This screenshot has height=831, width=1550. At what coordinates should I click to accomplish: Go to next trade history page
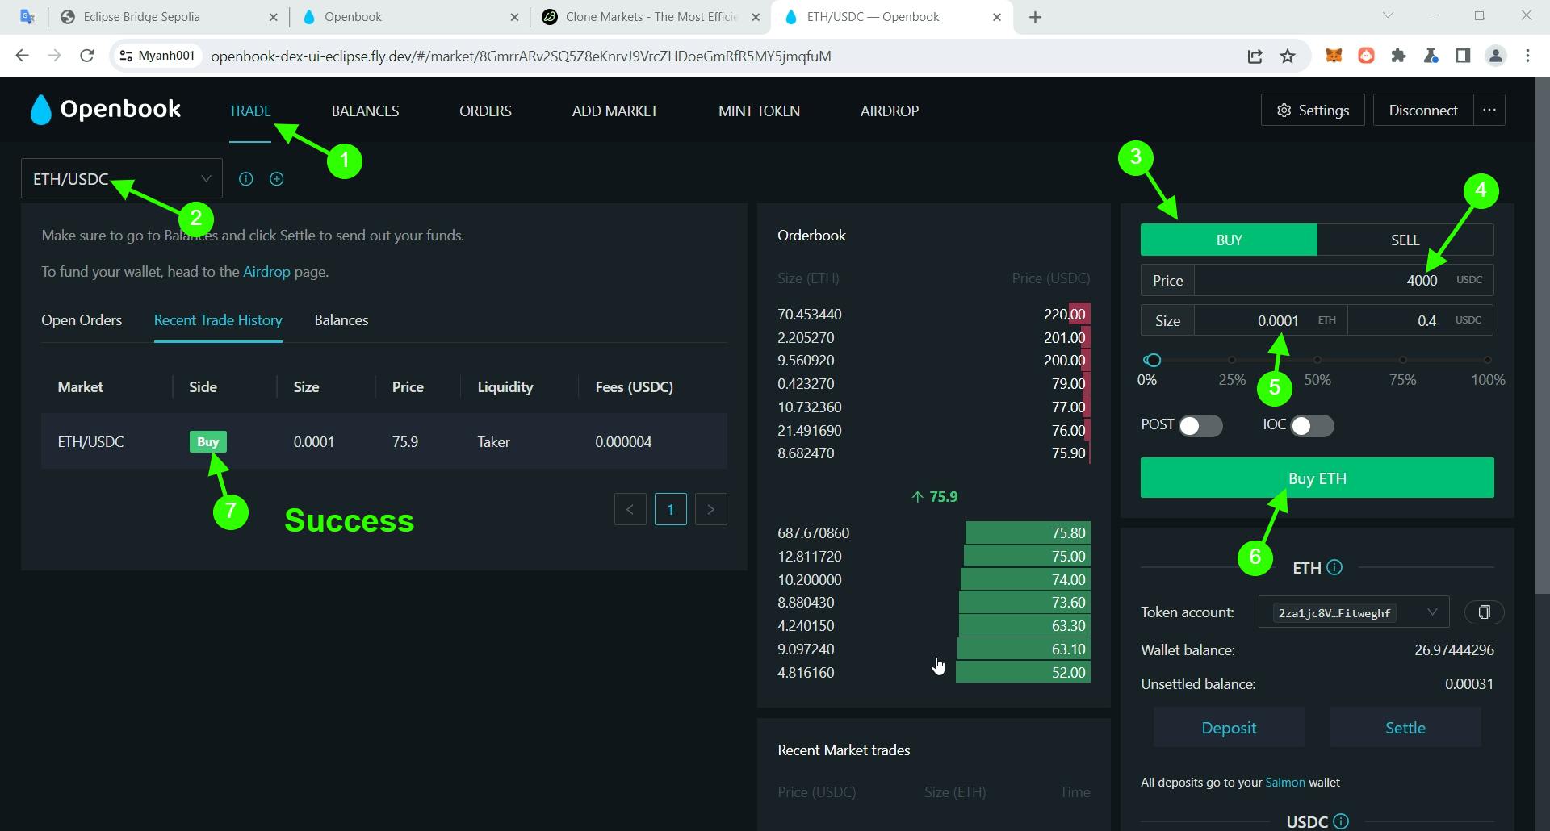click(x=710, y=509)
